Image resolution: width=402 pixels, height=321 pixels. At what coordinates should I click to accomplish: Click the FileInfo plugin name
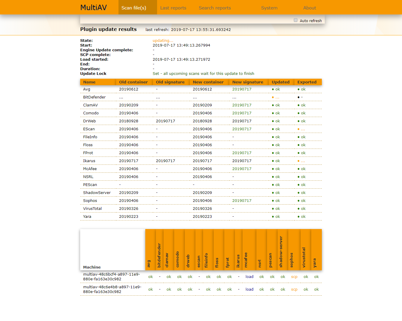(x=90, y=137)
